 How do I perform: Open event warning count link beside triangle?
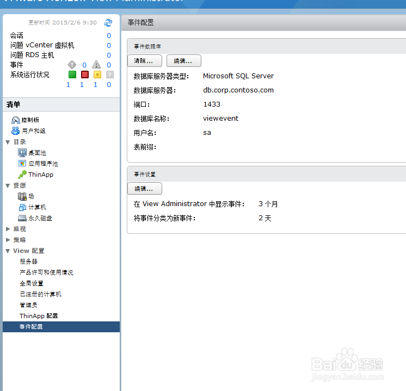click(109, 65)
